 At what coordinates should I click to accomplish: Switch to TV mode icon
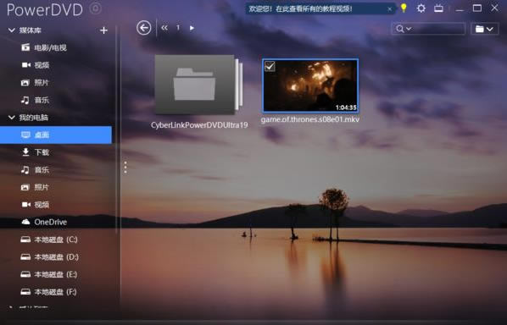tap(438, 8)
